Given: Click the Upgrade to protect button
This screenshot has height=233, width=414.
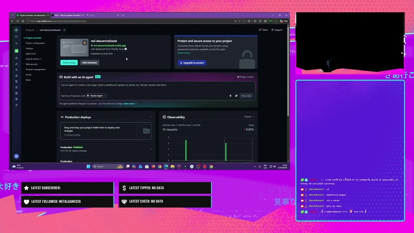Looking at the screenshot, I should [192, 63].
